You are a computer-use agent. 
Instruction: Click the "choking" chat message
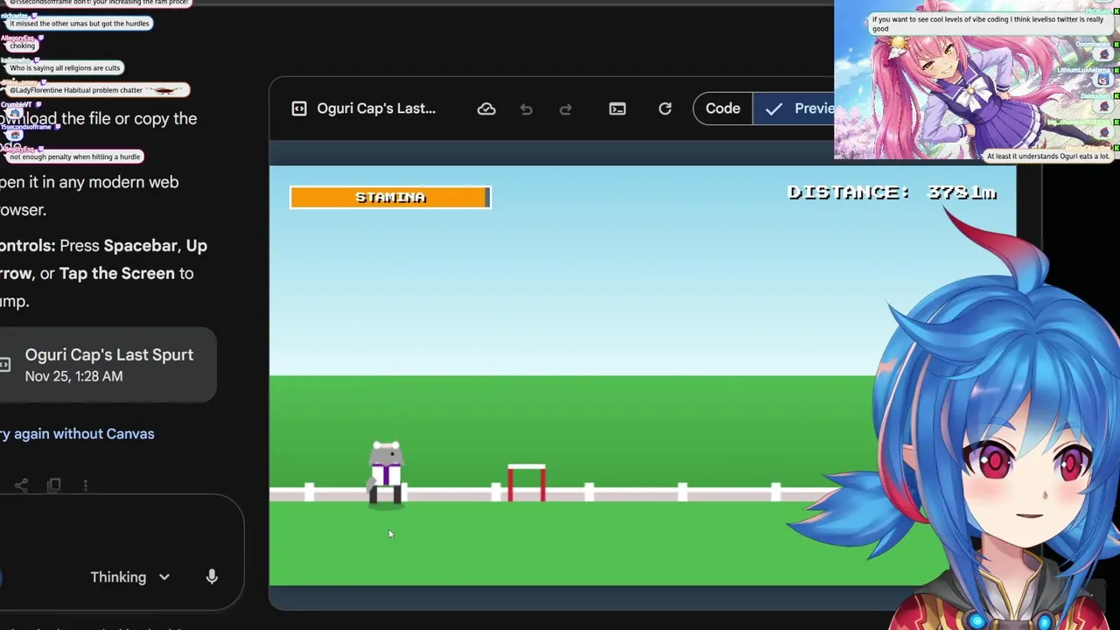(x=22, y=45)
